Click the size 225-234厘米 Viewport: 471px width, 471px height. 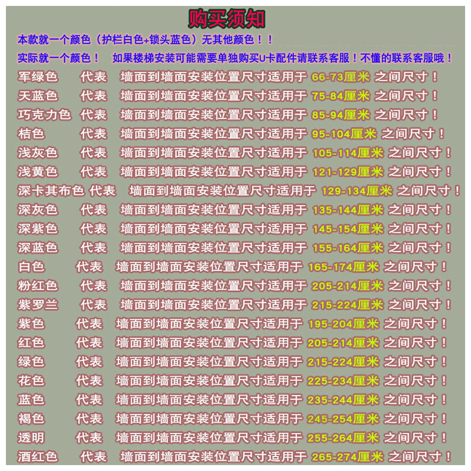[x=343, y=381]
